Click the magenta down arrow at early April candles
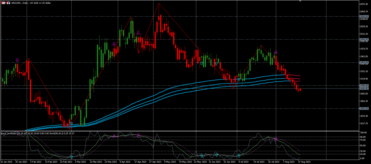 [114, 44]
